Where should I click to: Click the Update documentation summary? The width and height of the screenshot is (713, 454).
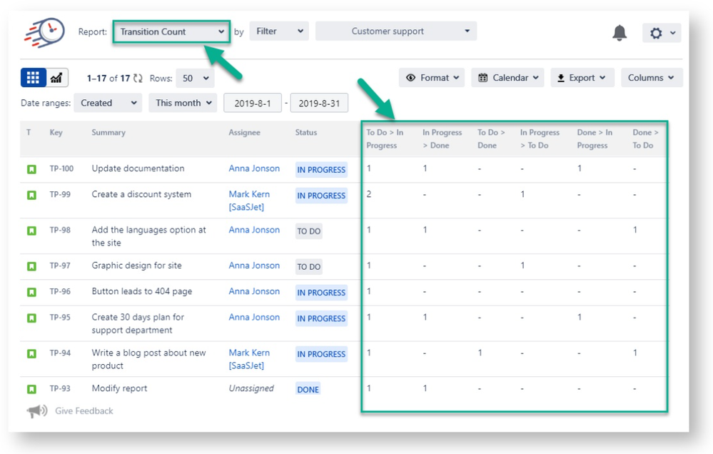pyautogui.click(x=138, y=168)
